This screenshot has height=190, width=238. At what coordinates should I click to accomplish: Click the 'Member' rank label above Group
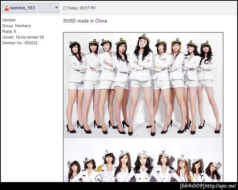[9, 20]
